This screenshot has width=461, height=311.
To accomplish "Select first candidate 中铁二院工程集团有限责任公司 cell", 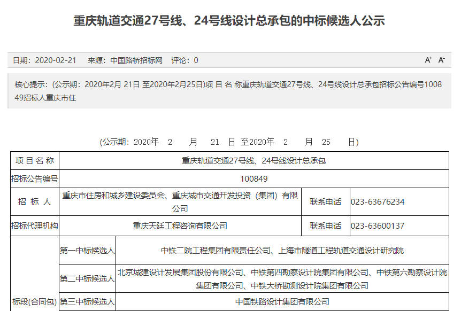I will click(282, 251).
